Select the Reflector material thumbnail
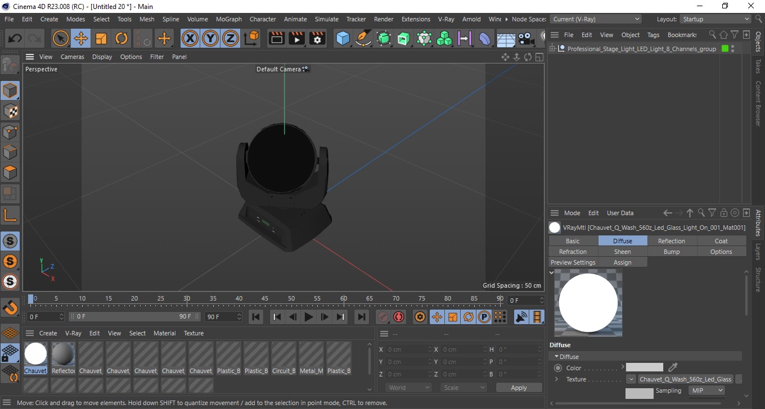The width and height of the screenshot is (765, 409). coord(63,354)
